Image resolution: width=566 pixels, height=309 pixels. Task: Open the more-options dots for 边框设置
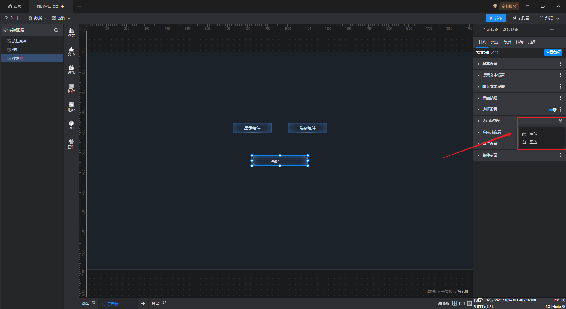(x=560, y=109)
